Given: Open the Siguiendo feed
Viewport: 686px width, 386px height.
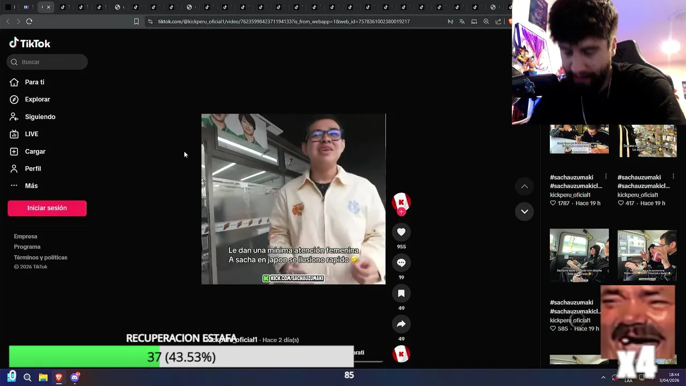Looking at the screenshot, I should [x=40, y=117].
